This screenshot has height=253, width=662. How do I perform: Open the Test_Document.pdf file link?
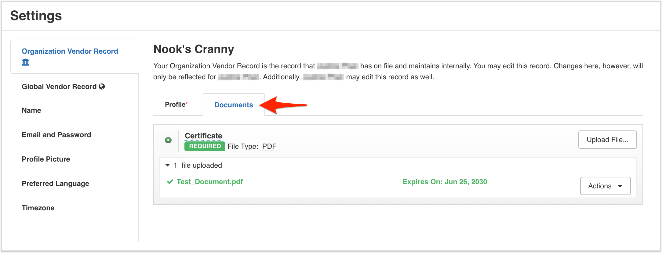click(209, 182)
